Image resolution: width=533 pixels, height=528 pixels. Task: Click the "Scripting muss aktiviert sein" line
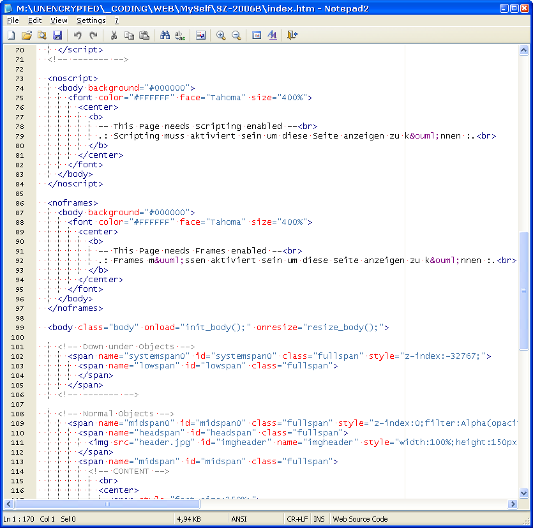[x=297, y=136]
